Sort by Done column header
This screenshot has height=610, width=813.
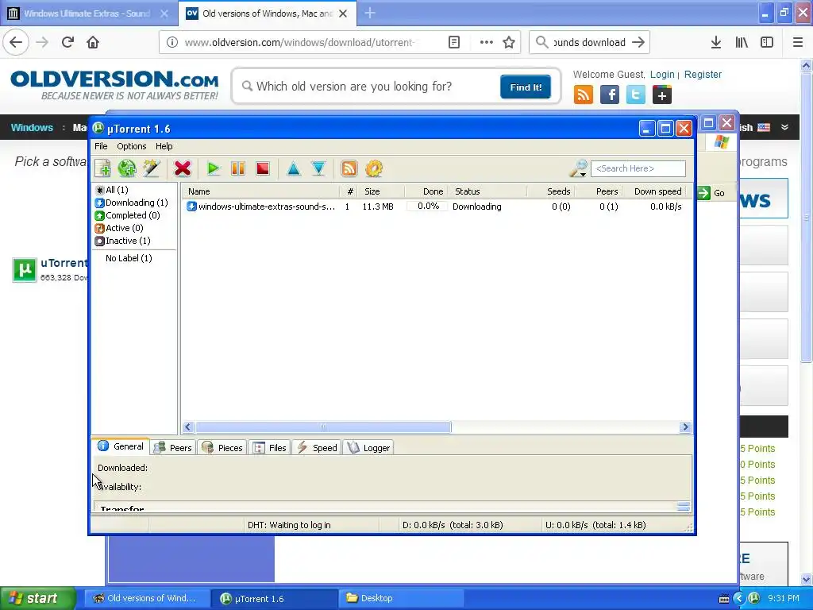[x=426, y=191]
